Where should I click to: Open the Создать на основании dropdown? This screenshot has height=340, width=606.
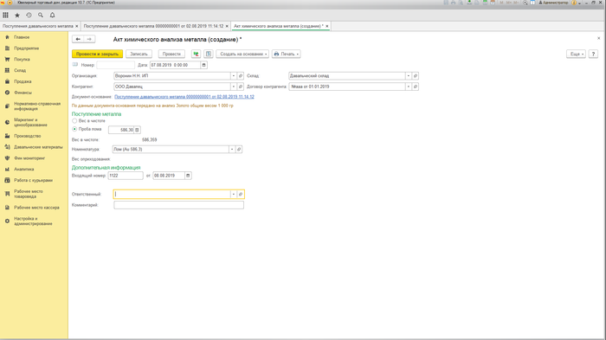(x=242, y=55)
